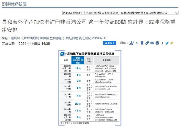The width and height of the screenshot is (181, 126).
Task: Share article on Twitter bird icon
Action: point(167,43)
